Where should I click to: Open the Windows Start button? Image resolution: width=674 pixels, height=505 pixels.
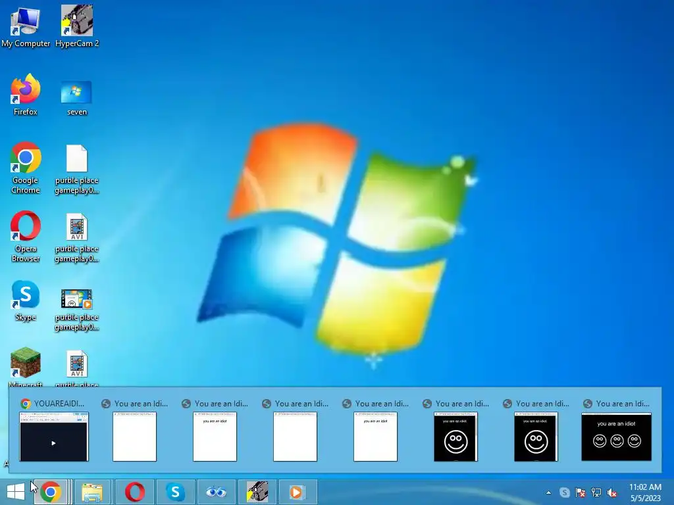tap(16, 492)
